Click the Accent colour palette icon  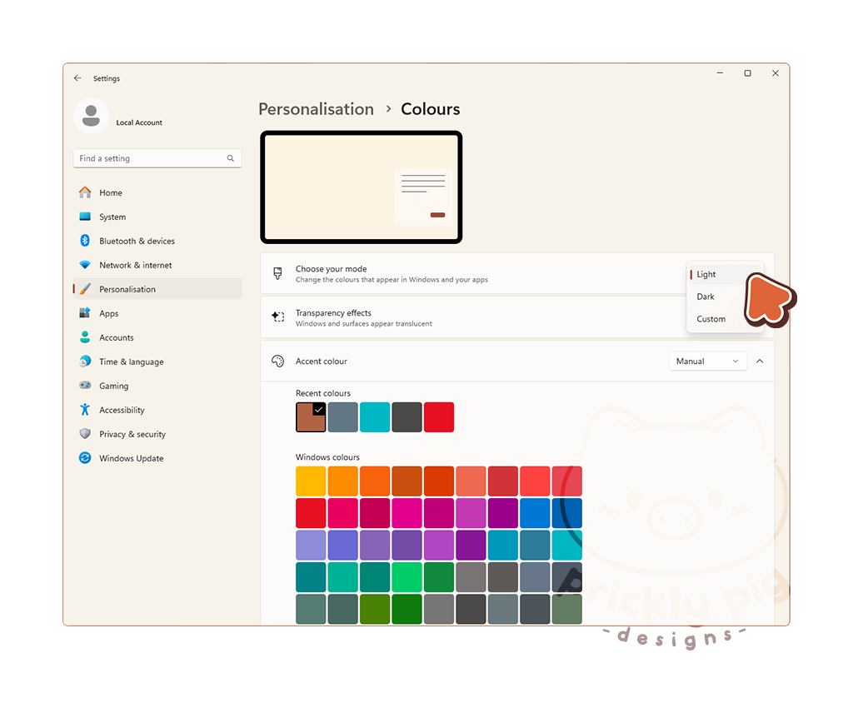[278, 361]
